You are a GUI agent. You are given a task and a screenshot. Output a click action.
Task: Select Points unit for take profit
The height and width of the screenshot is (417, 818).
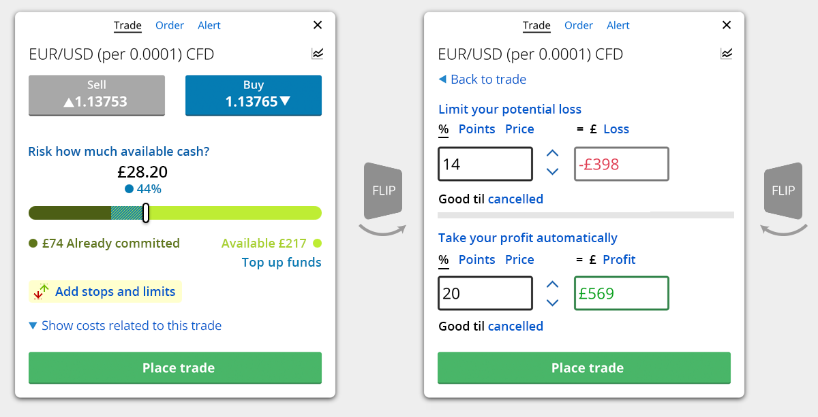tap(476, 260)
